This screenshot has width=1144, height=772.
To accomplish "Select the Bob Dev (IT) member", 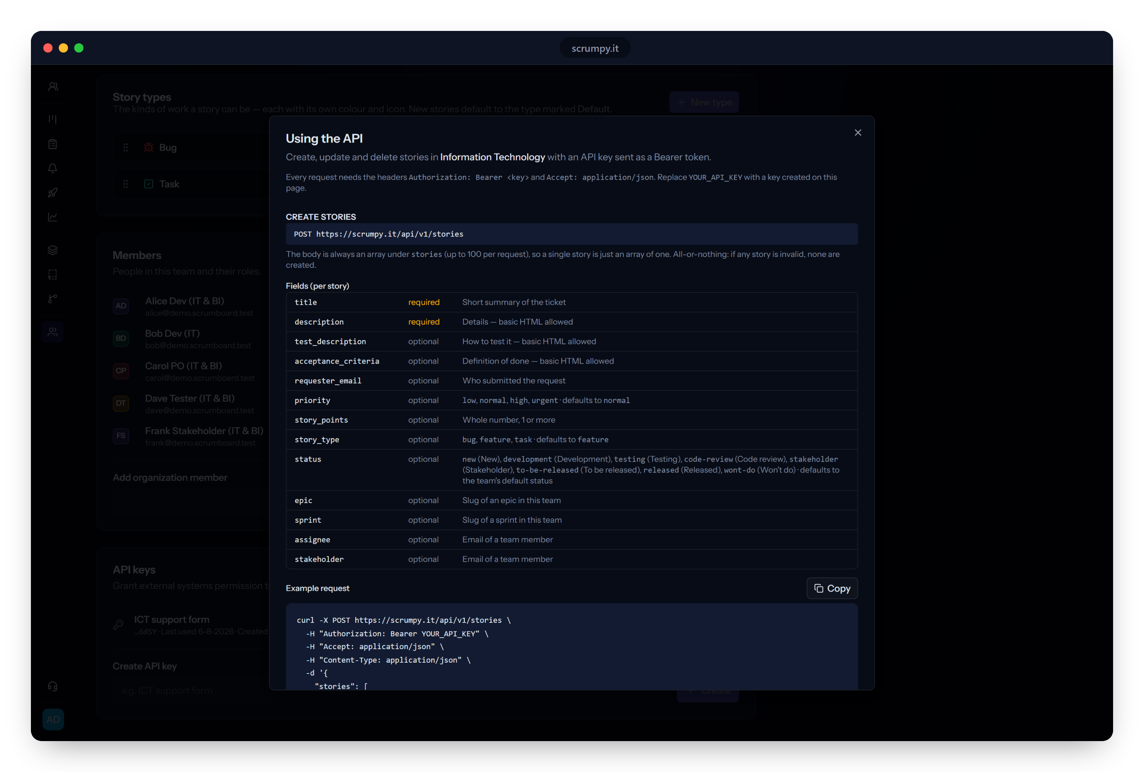I will coord(172,333).
